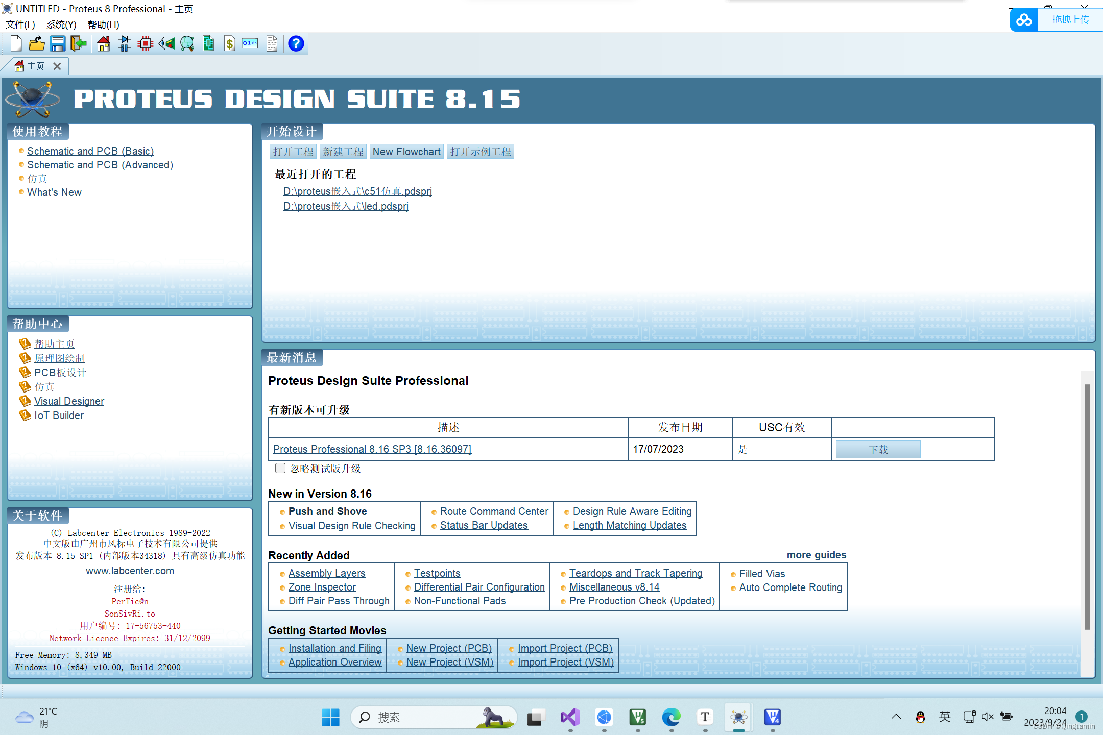Open the 帮助(H) menu
The image size is (1103, 735).
click(103, 24)
